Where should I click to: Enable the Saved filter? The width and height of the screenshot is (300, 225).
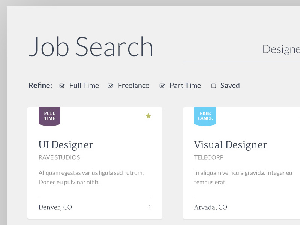[x=214, y=85]
